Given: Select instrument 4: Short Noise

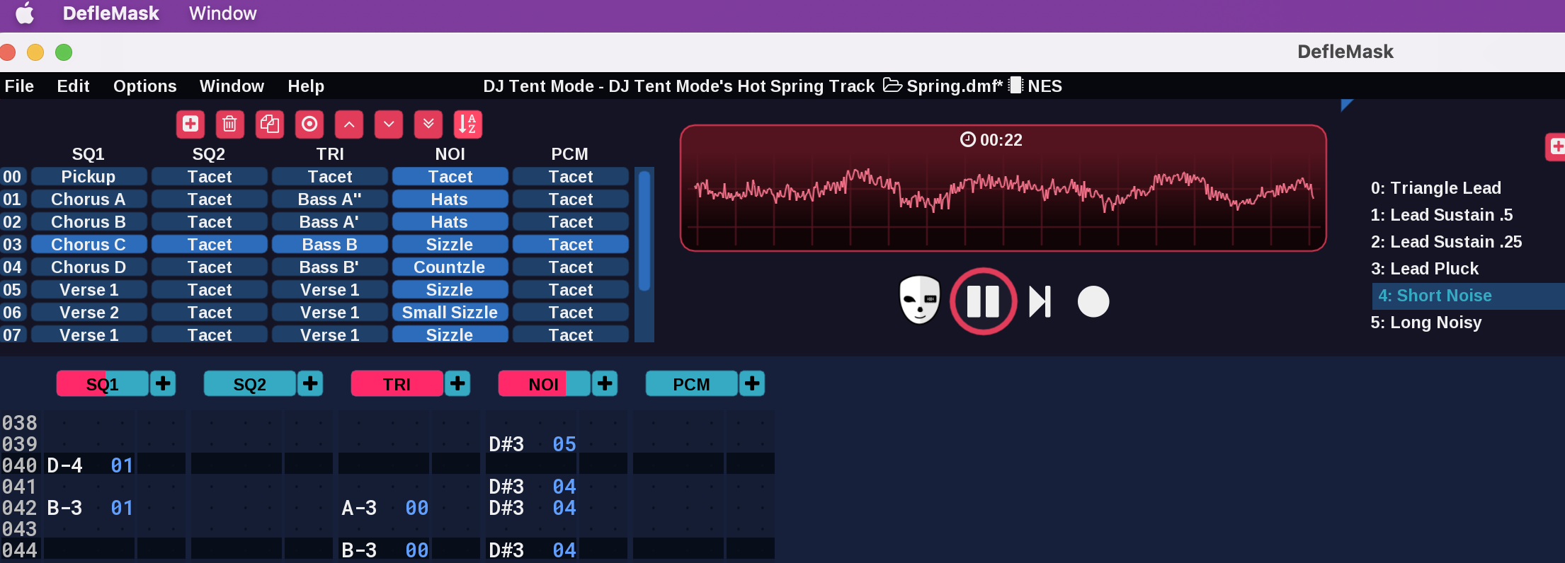Looking at the screenshot, I should click(1469, 296).
